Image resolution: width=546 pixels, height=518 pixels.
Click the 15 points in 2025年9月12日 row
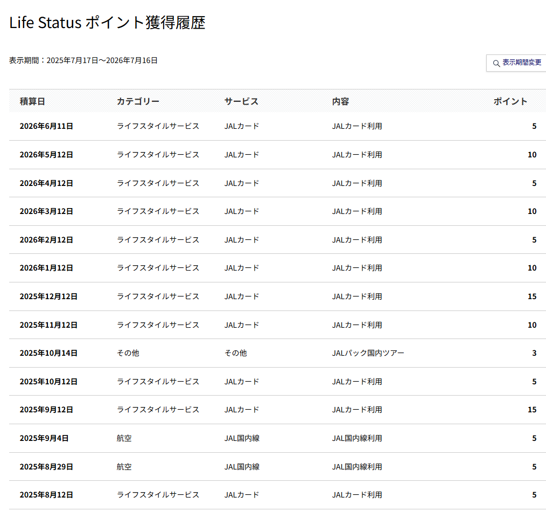click(532, 410)
